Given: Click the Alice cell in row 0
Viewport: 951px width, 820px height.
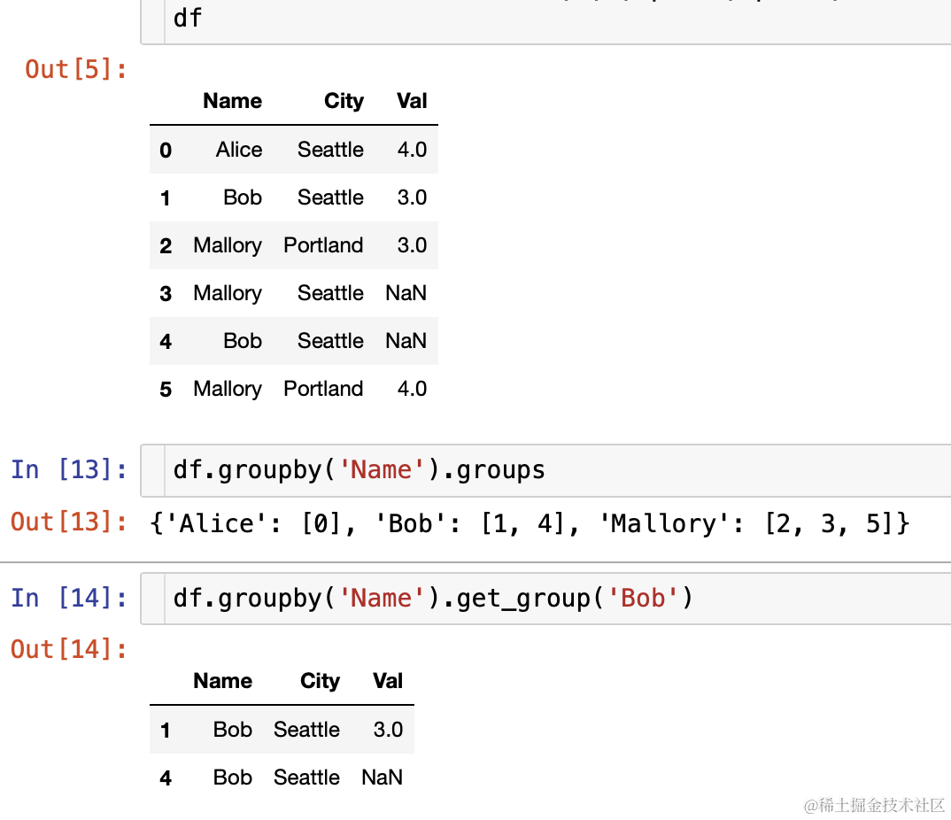Looking at the screenshot, I should [x=238, y=150].
